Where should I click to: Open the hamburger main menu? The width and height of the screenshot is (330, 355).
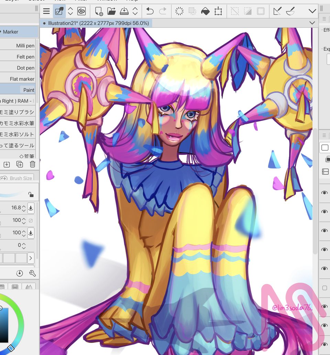46,11
